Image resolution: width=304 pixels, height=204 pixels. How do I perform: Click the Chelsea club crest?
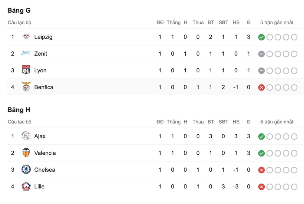(26, 170)
